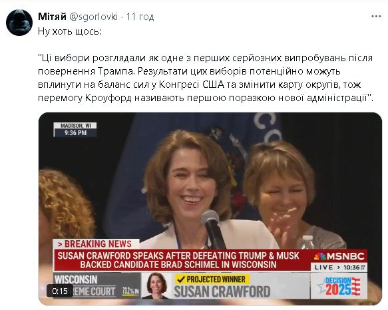Viewport: 388px width, 310px height.
Task: Click the quoted paragraph about Трампа
Action: pyautogui.click(x=206, y=78)
